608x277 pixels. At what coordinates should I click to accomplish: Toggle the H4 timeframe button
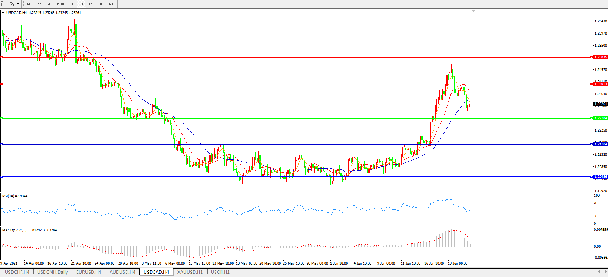(81, 4)
